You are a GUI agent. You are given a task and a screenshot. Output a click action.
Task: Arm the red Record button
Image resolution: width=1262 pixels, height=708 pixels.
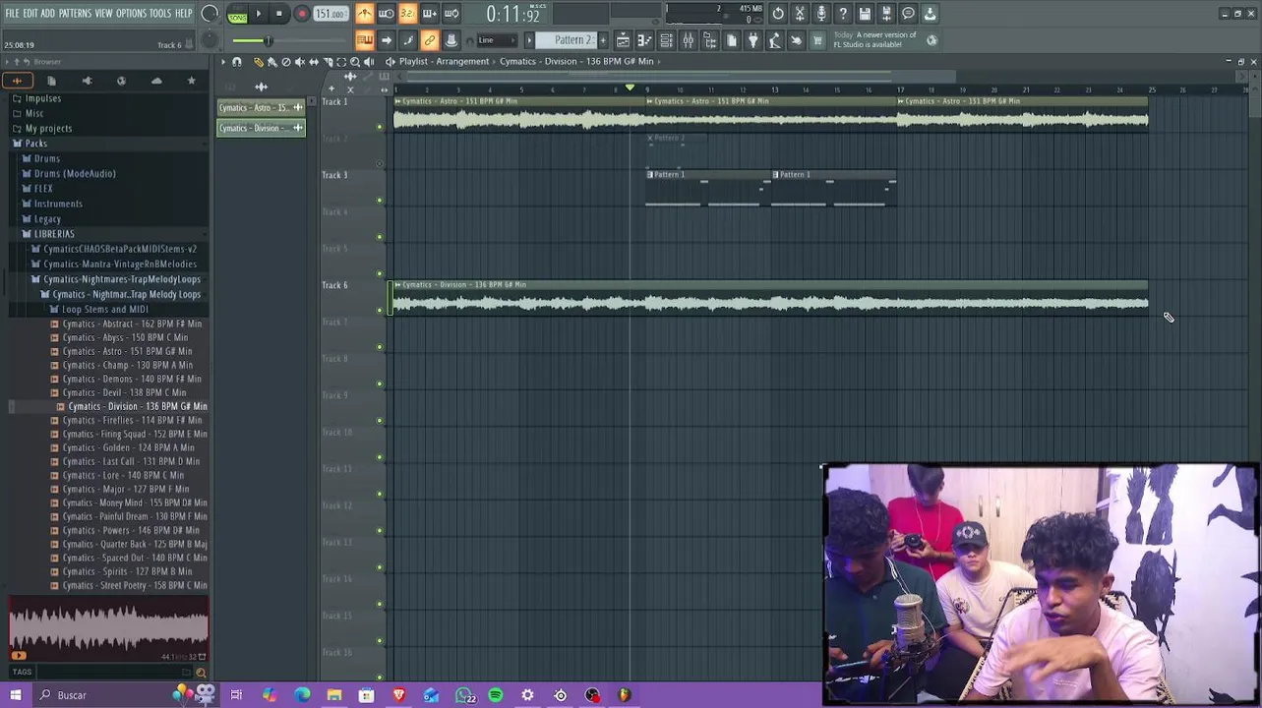point(301,14)
